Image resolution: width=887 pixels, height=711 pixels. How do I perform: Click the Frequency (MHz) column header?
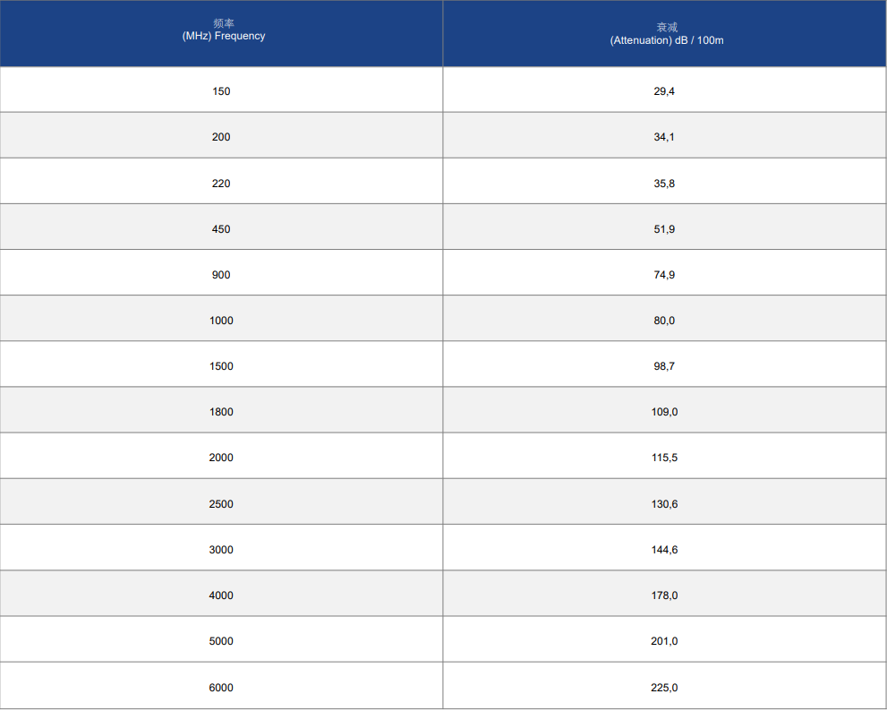(221, 33)
